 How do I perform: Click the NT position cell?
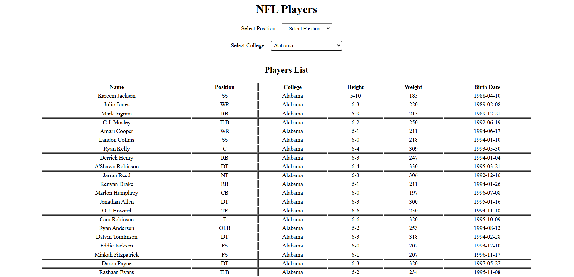coord(225,175)
